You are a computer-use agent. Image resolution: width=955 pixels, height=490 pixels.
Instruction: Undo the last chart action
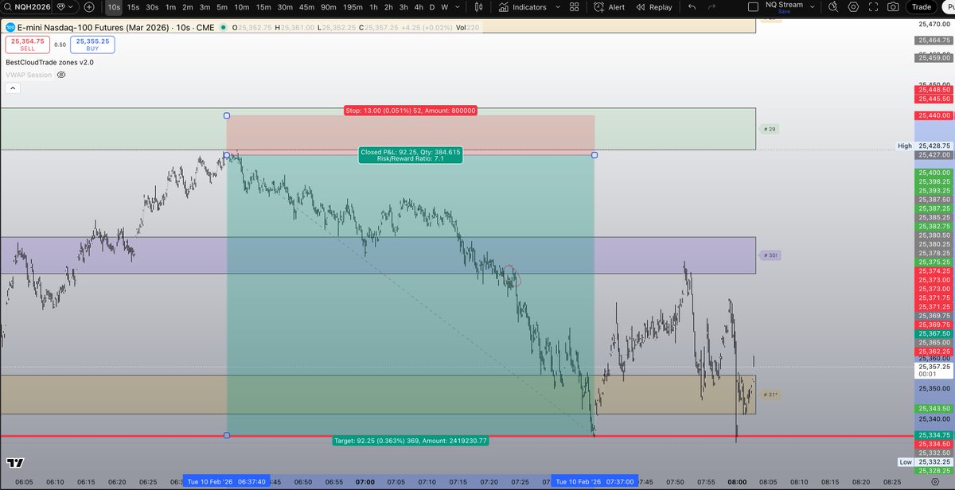[691, 7]
